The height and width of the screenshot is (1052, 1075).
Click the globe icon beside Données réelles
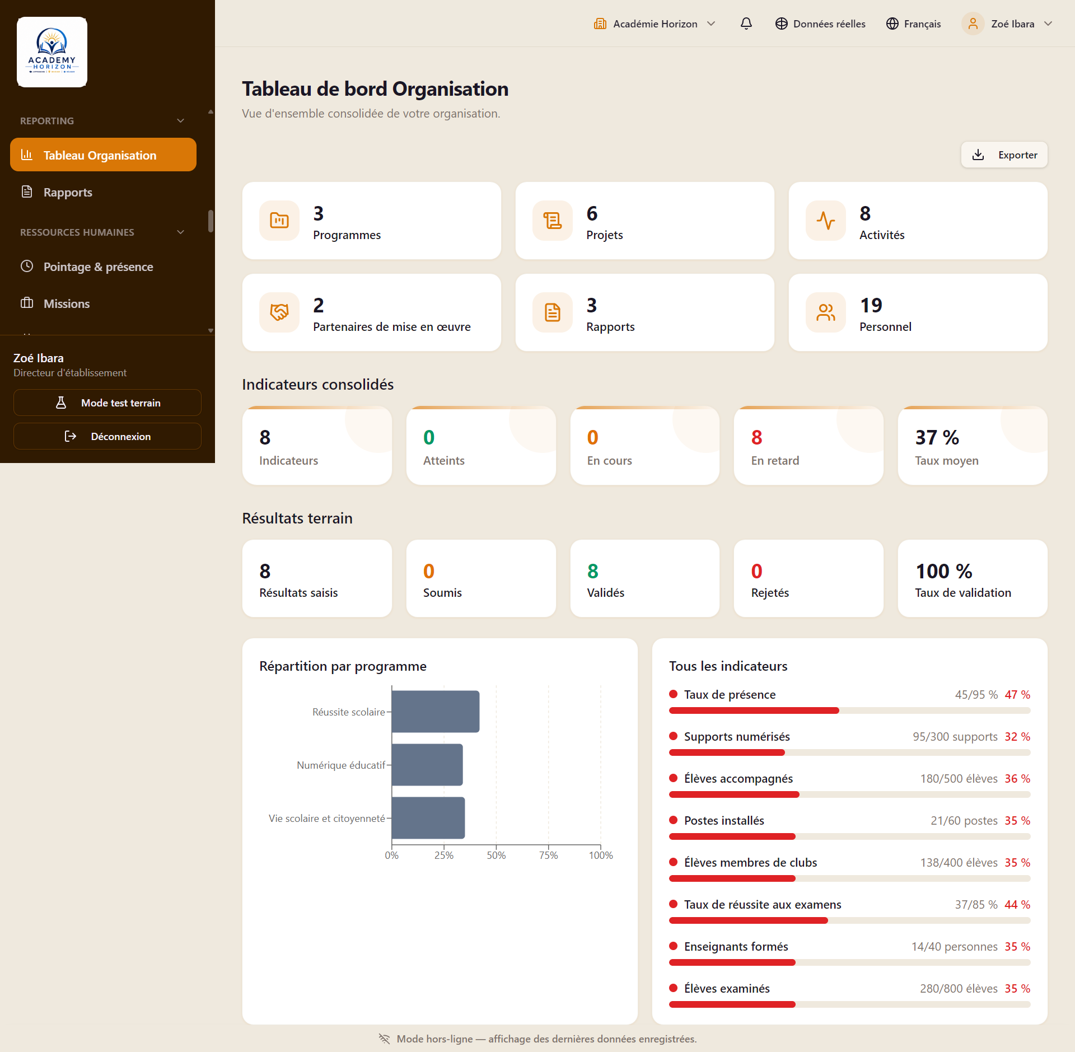782,24
